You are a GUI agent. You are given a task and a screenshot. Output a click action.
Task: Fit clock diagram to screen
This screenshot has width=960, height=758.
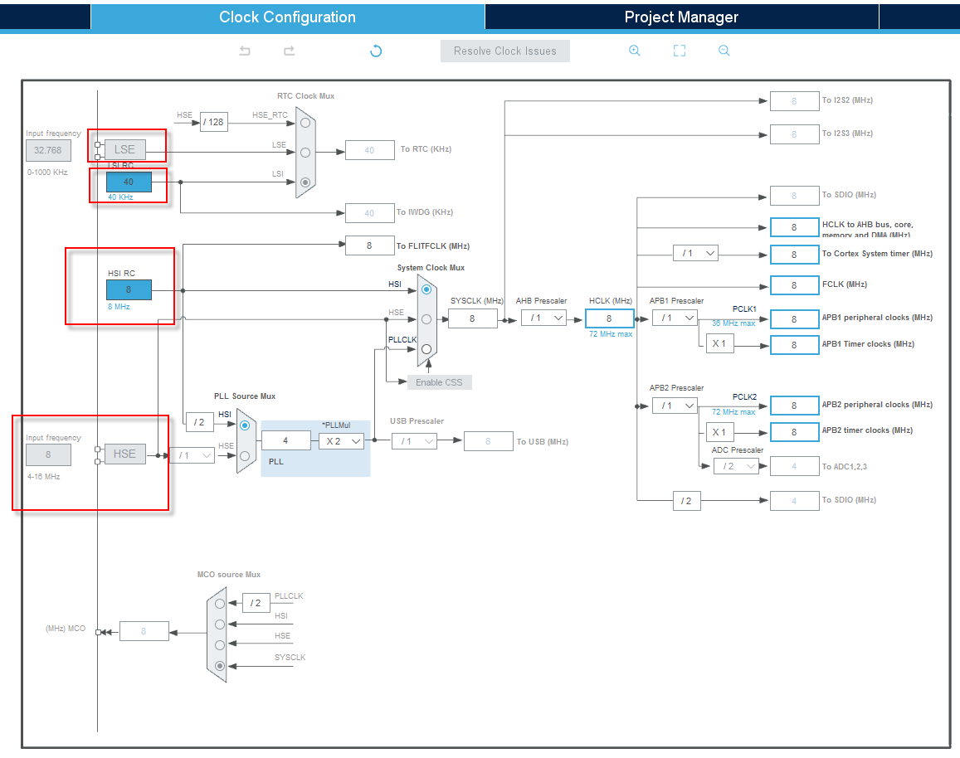point(680,51)
